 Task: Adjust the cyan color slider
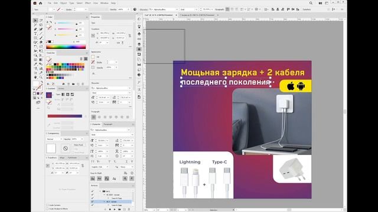[x=66, y=24]
